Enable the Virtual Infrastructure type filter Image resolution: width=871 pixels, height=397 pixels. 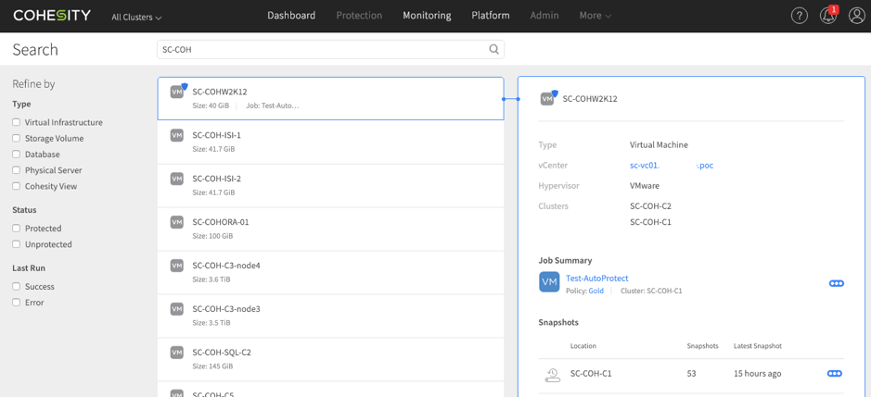click(x=17, y=122)
